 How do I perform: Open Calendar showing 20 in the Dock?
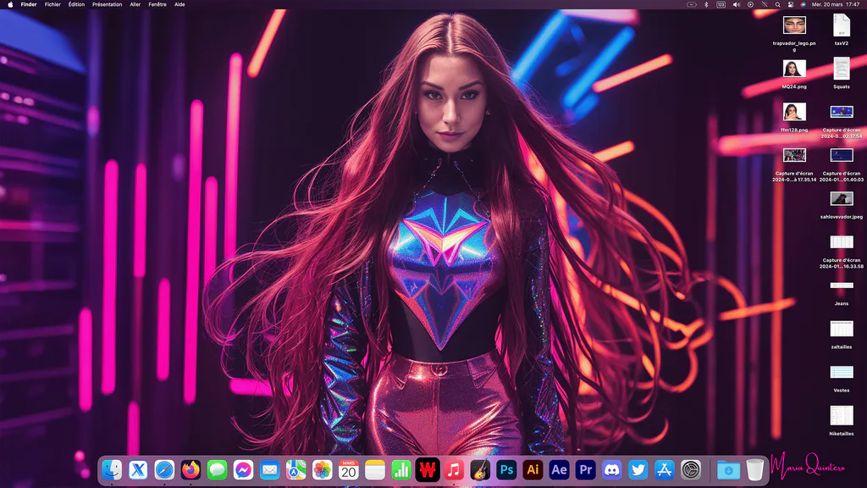(x=348, y=469)
